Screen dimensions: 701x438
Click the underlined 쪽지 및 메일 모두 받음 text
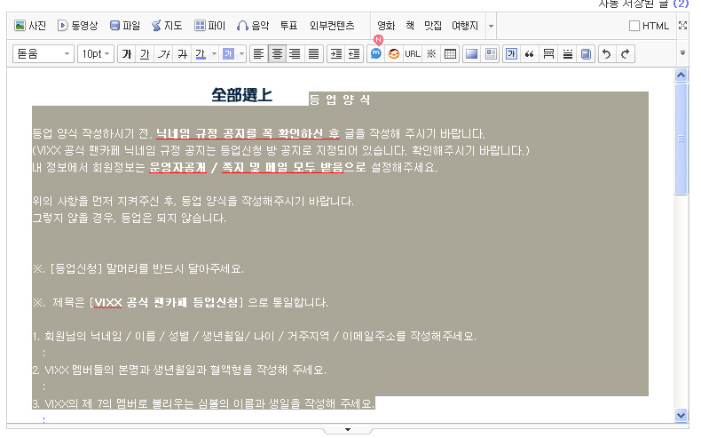point(282,167)
